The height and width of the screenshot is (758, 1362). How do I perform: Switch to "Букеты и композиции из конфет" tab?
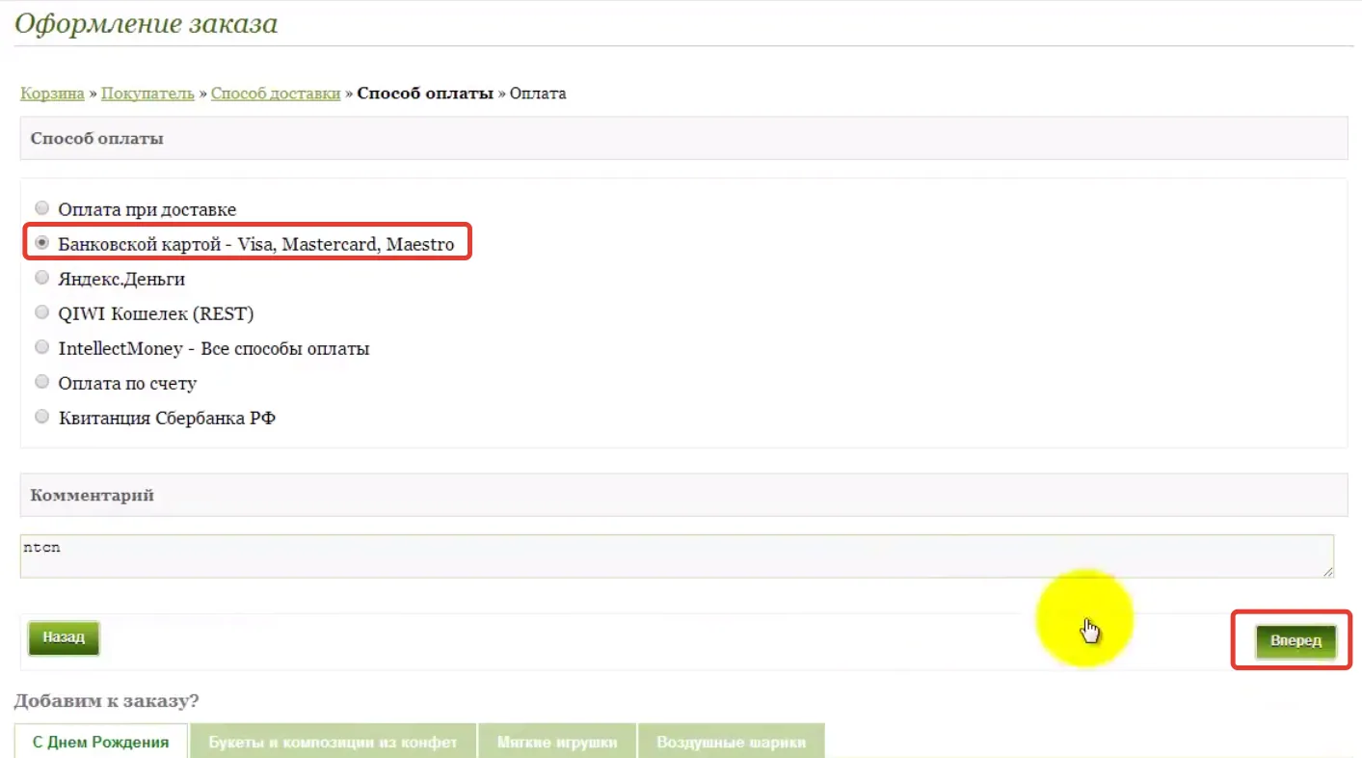[333, 743]
